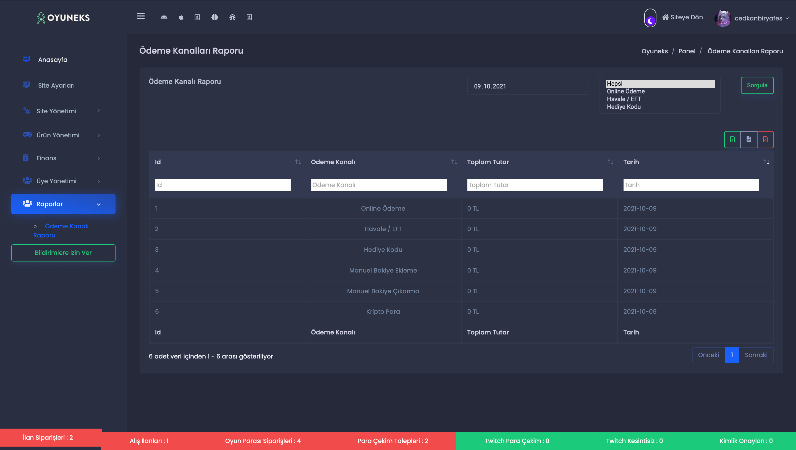Click the last contact-book icon in top bar
Image resolution: width=796 pixels, height=450 pixels.
[249, 17]
